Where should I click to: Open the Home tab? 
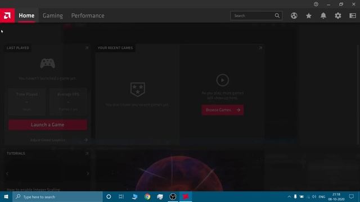(x=26, y=16)
